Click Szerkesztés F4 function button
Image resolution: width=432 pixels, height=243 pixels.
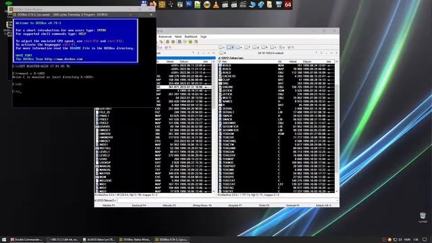click(139, 205)
